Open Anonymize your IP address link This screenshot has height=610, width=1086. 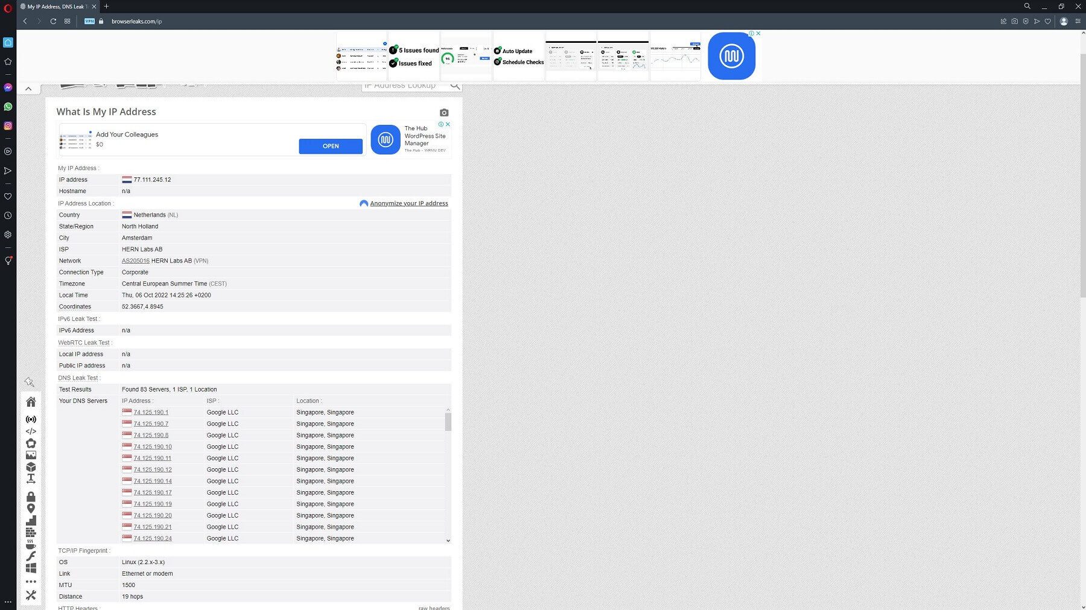(x=408, y=203)
